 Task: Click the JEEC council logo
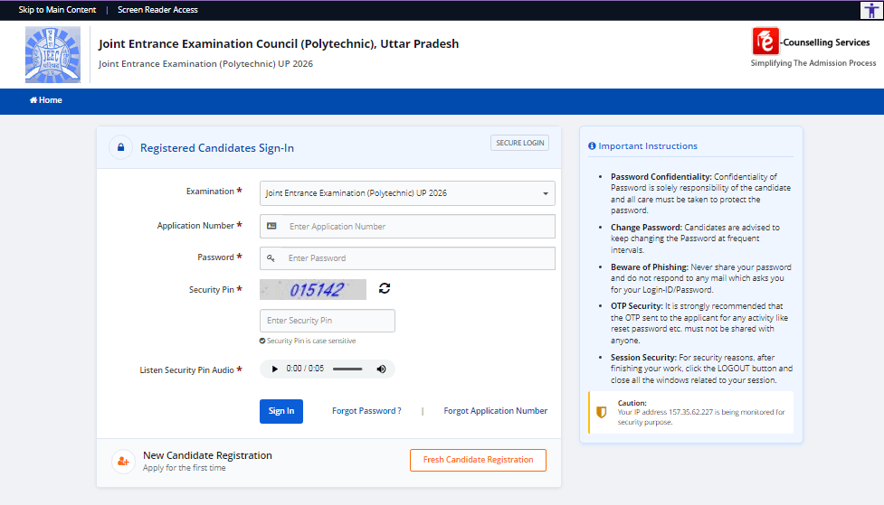click(x=52, y=55)
